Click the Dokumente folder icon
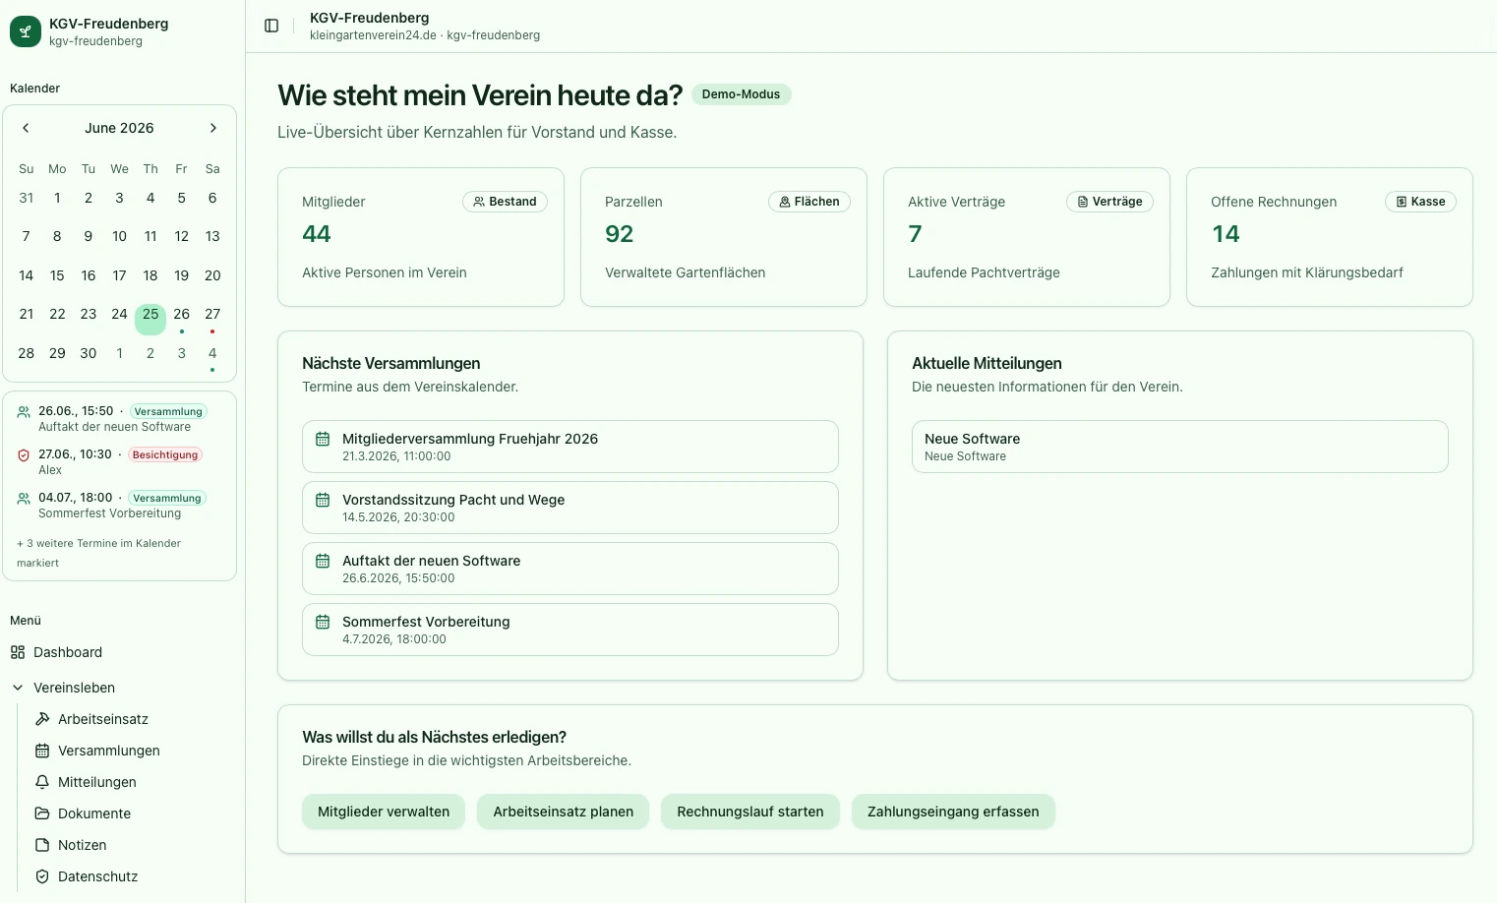The height and width of the screenshot is (903, 1497). [x=42, y=813]
